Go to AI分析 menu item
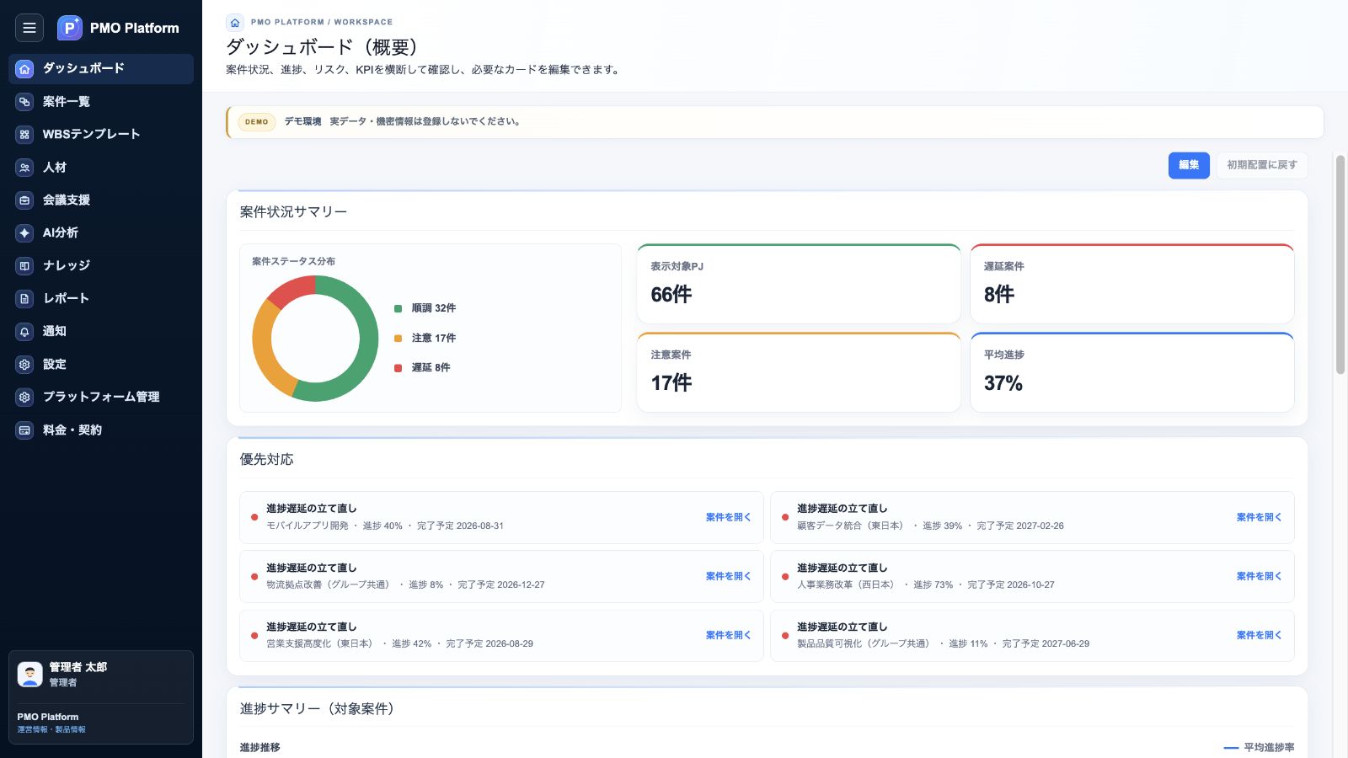The width and height of the screenshot is (1348, 758). (x=101, y=232)
